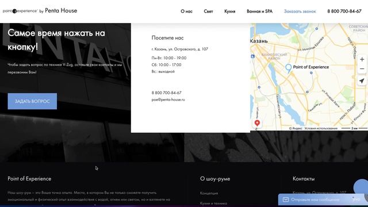Click the Пн-Вт: 10:00 - 19:00 hours text
The image size is (368, 207).
[x=169, y=58]
